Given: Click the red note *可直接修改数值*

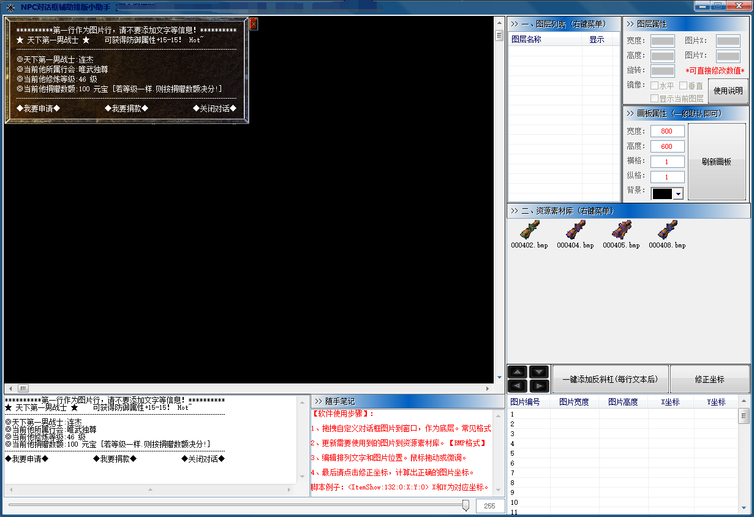Looking at the screenshot, I should pyautogui.click(x=715, y=71).
